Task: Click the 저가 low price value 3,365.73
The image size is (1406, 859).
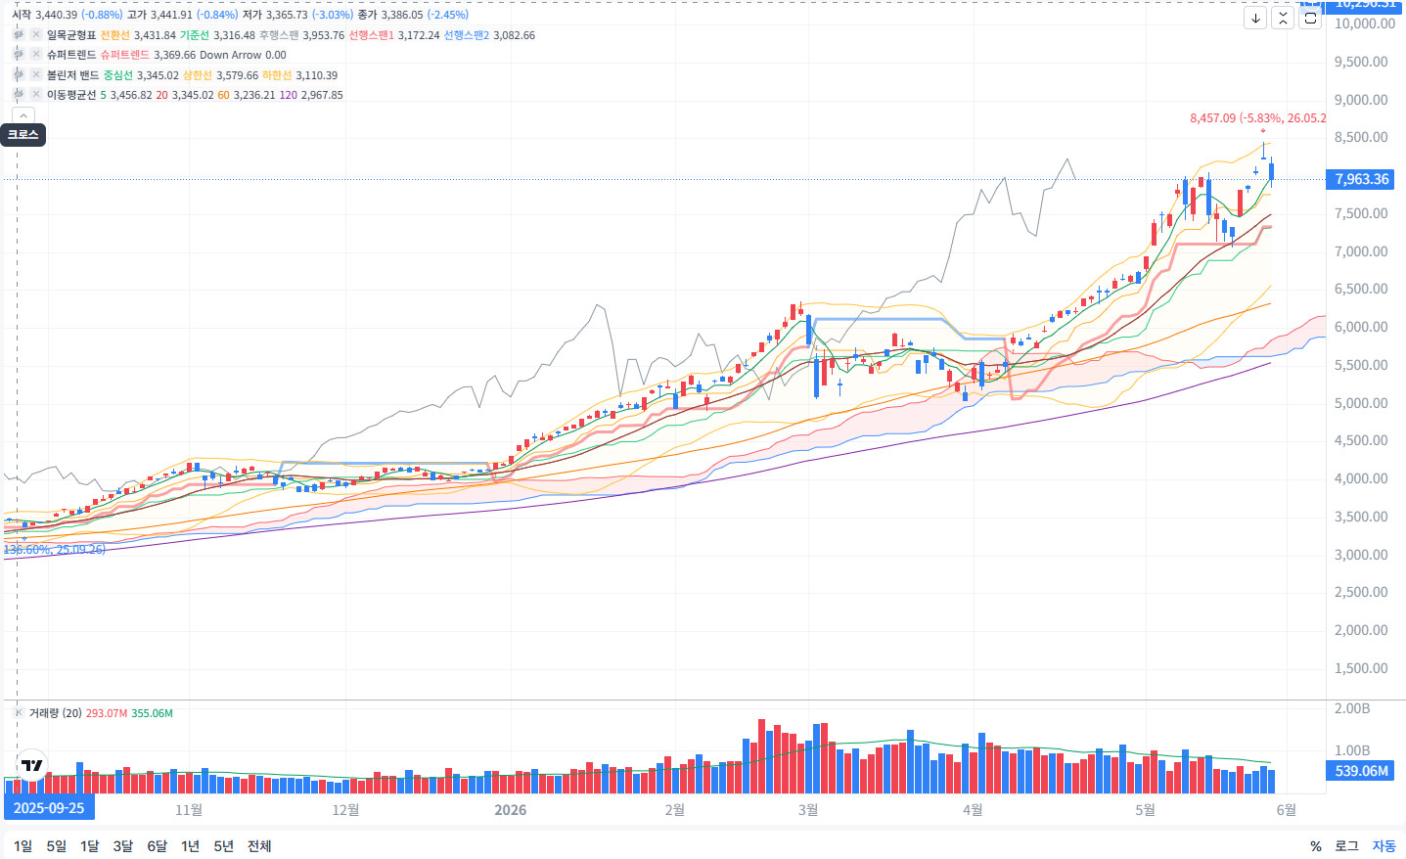Action: tap(287, 15)
